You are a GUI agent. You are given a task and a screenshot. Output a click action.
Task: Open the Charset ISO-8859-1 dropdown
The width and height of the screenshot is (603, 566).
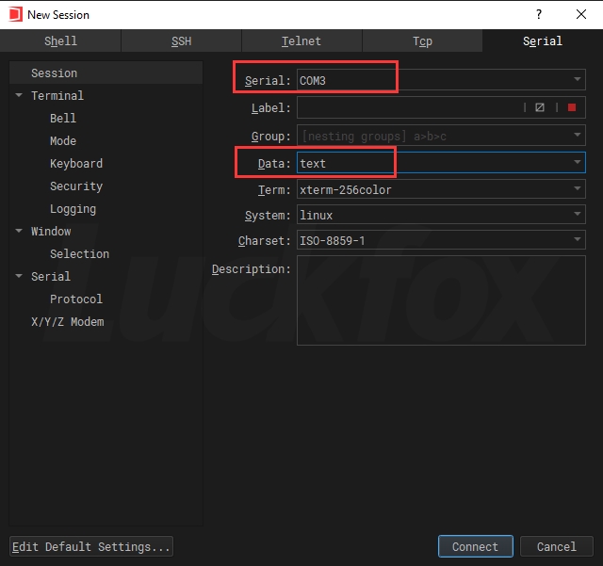click(577, 241)
